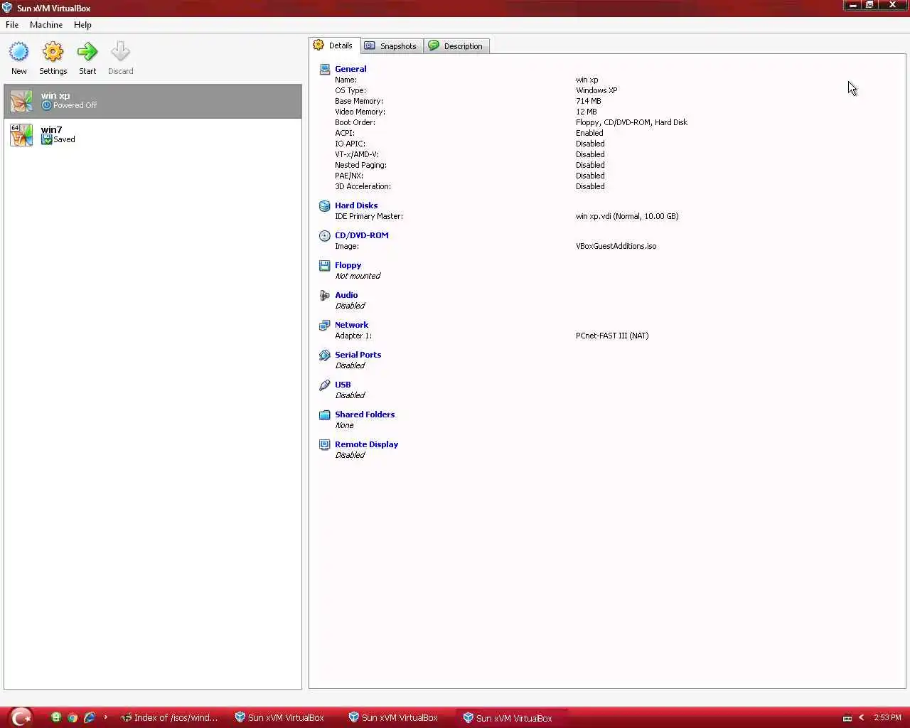Click the Snapshots tab camera icon
Screen dimensions: 910x728
370,45
